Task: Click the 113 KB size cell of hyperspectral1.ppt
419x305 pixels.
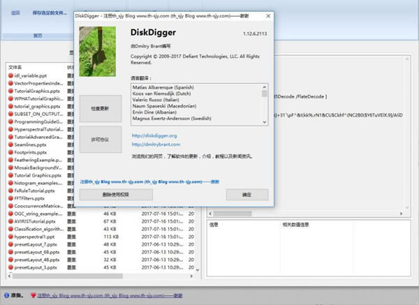Action: 111,237
